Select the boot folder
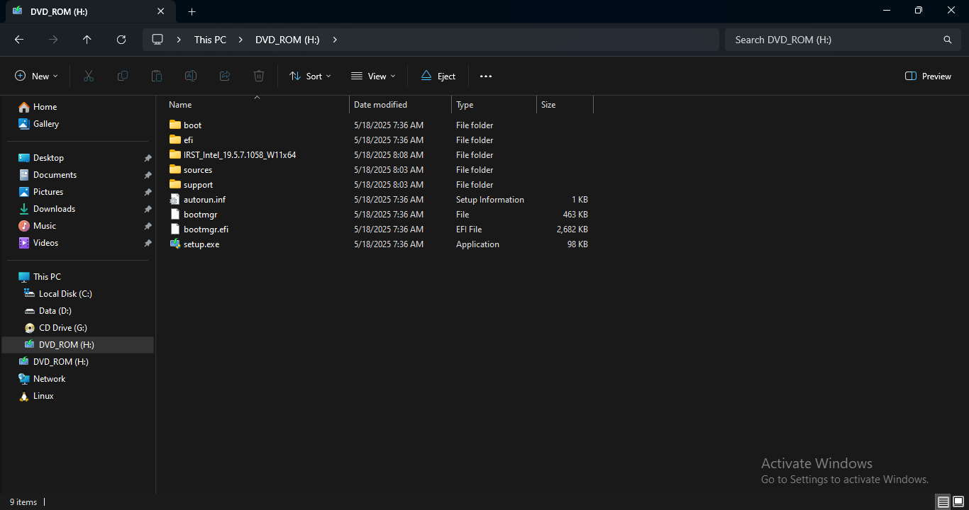Image resolution: width=969 pixels, height=510 pixels. [192, 125]
